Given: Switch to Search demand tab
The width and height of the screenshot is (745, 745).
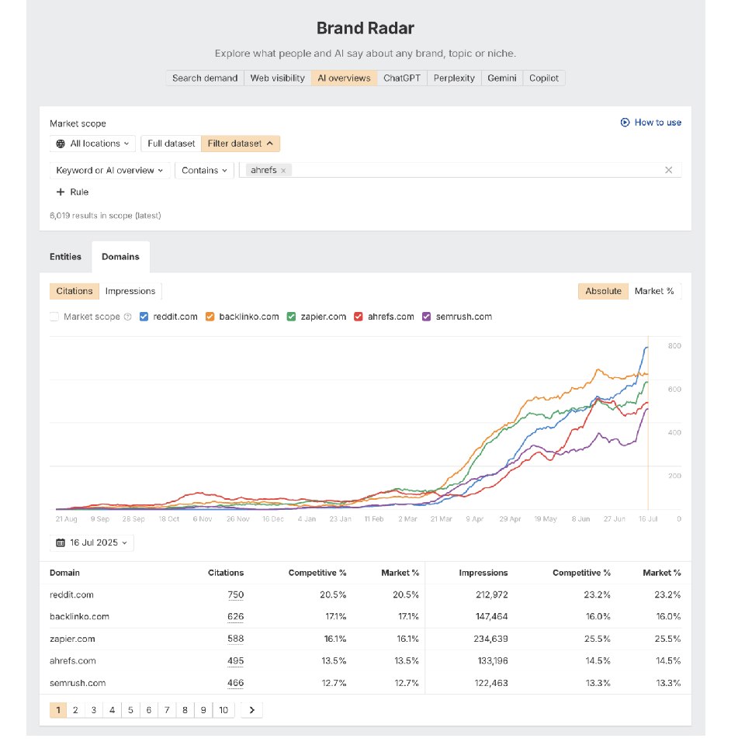Looking at the screenshot, I should coord(205,78).
